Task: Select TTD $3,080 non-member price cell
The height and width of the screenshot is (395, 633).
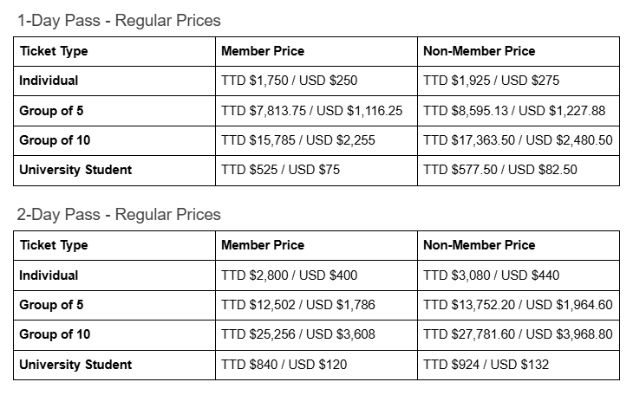Action: 519,275
